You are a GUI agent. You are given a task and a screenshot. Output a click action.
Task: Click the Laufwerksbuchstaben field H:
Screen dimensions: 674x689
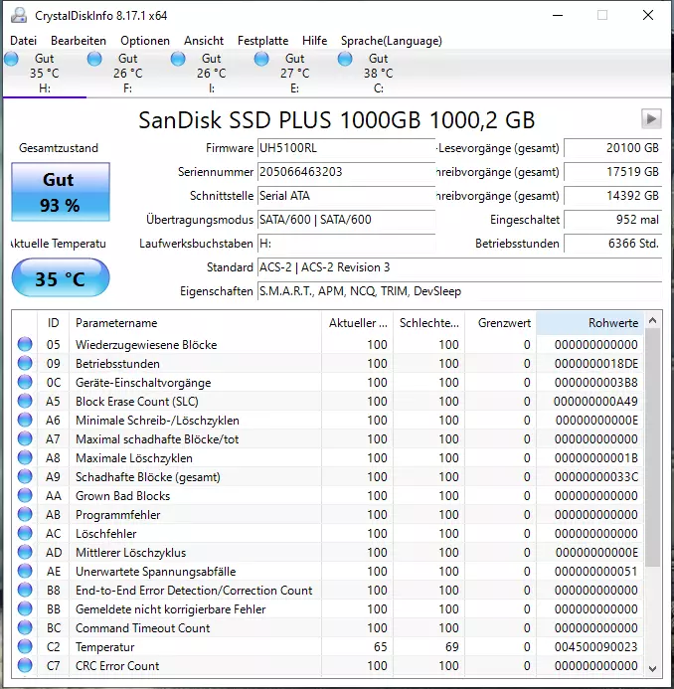(346, 243)
